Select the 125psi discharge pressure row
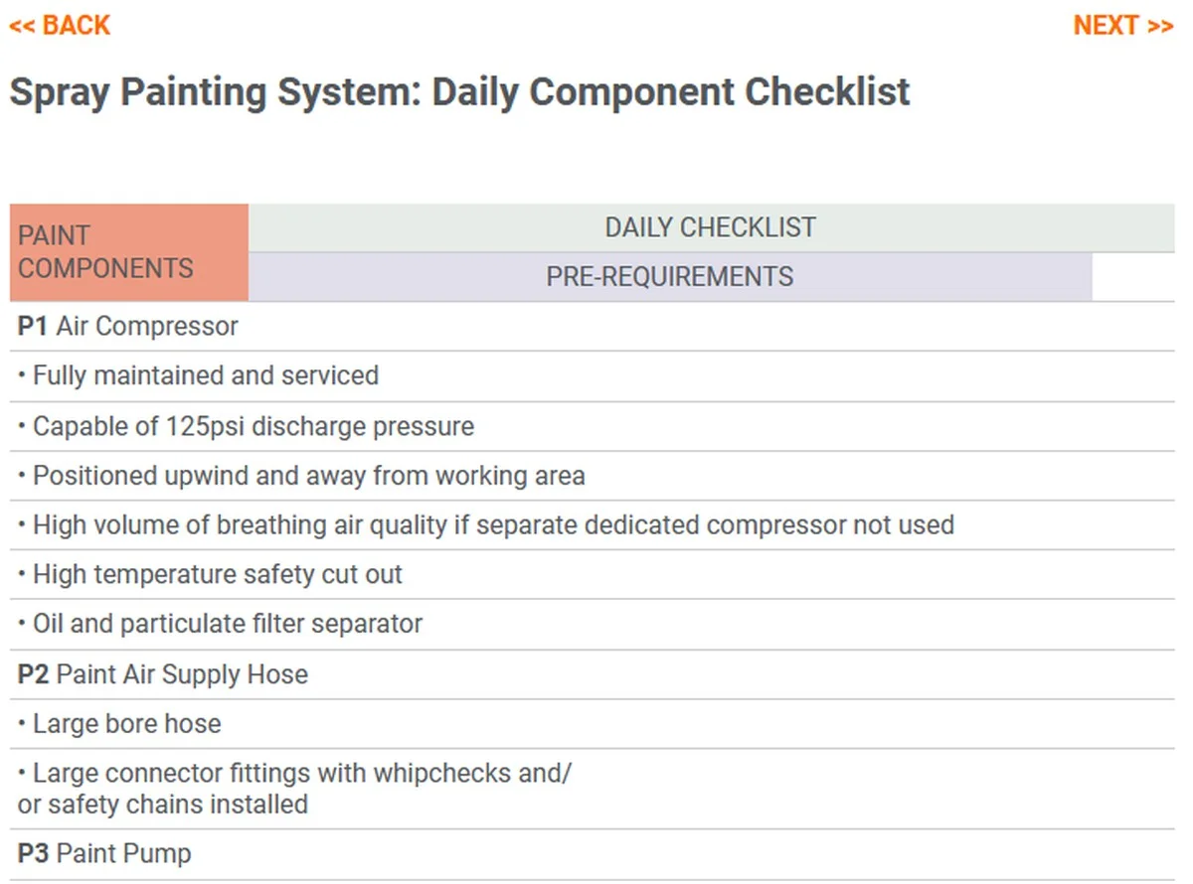 pos(253,427)
